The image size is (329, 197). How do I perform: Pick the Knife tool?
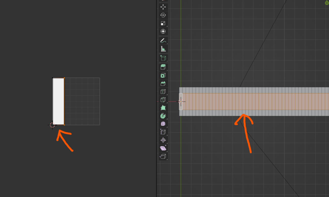pos(163,100)
